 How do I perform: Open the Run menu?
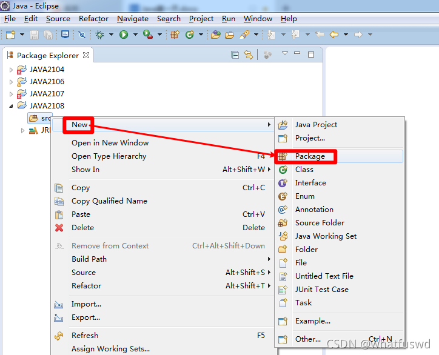pos(229,19)
